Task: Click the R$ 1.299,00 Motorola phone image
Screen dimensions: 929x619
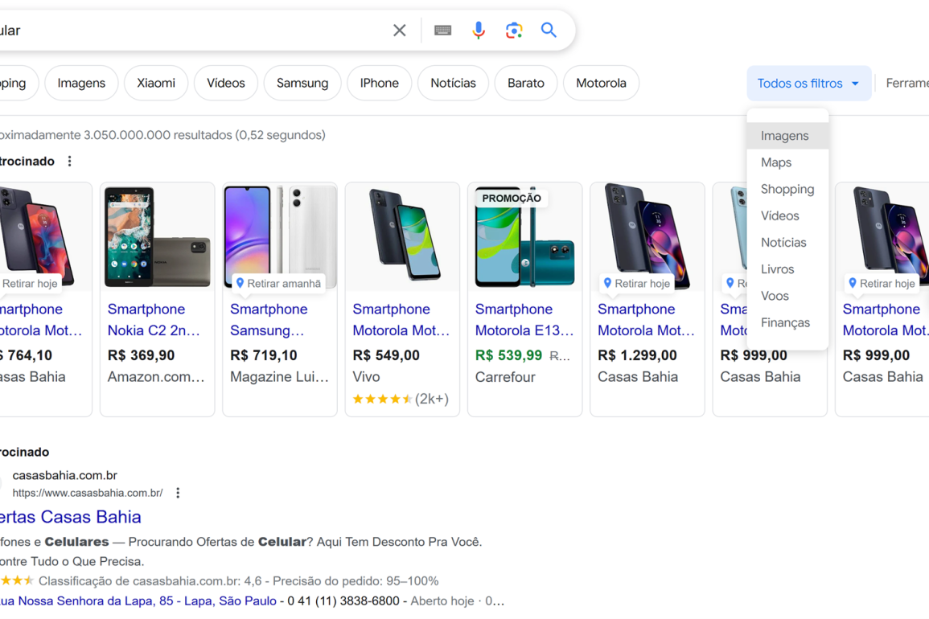Action: point(647,237)
